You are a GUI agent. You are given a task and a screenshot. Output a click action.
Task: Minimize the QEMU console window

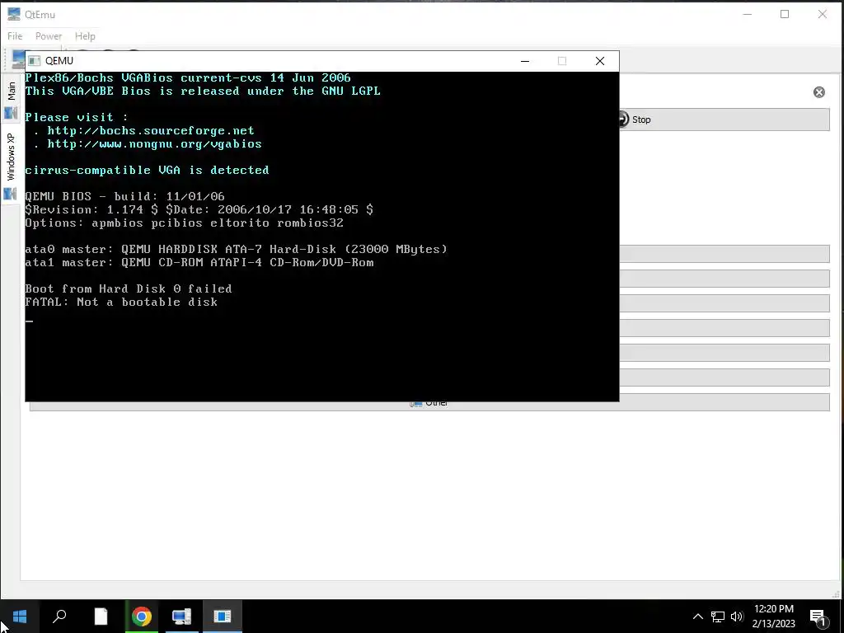coord(525,61)
